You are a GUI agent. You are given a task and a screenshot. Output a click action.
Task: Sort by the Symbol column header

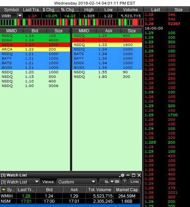point(11,9)
